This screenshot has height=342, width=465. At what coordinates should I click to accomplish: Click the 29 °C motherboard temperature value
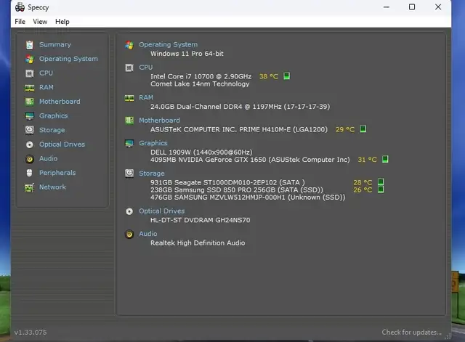[345, 129]
